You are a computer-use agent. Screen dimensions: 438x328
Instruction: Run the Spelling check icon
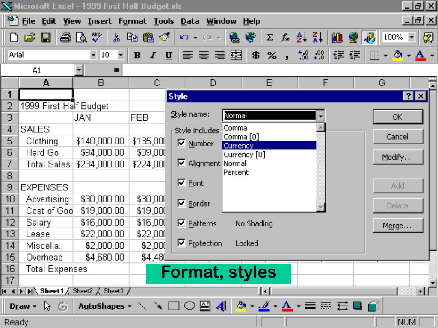tap(97, 38)
